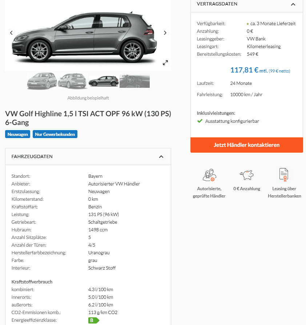Image resolution: width=306 pixels, height=325 pixels.
Task: Click the certificate document icon for Herstellerbanken
Action: pos(284,175)
